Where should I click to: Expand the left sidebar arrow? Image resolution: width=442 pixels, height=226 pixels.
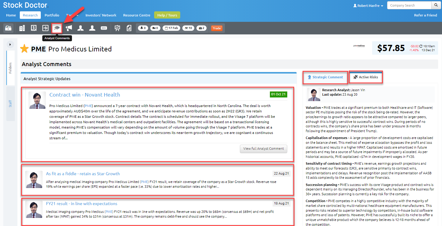10,45
